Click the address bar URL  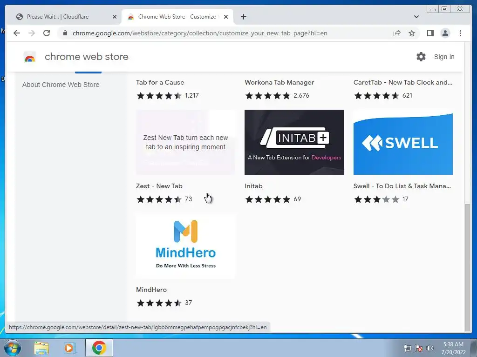tap(200, 33)
